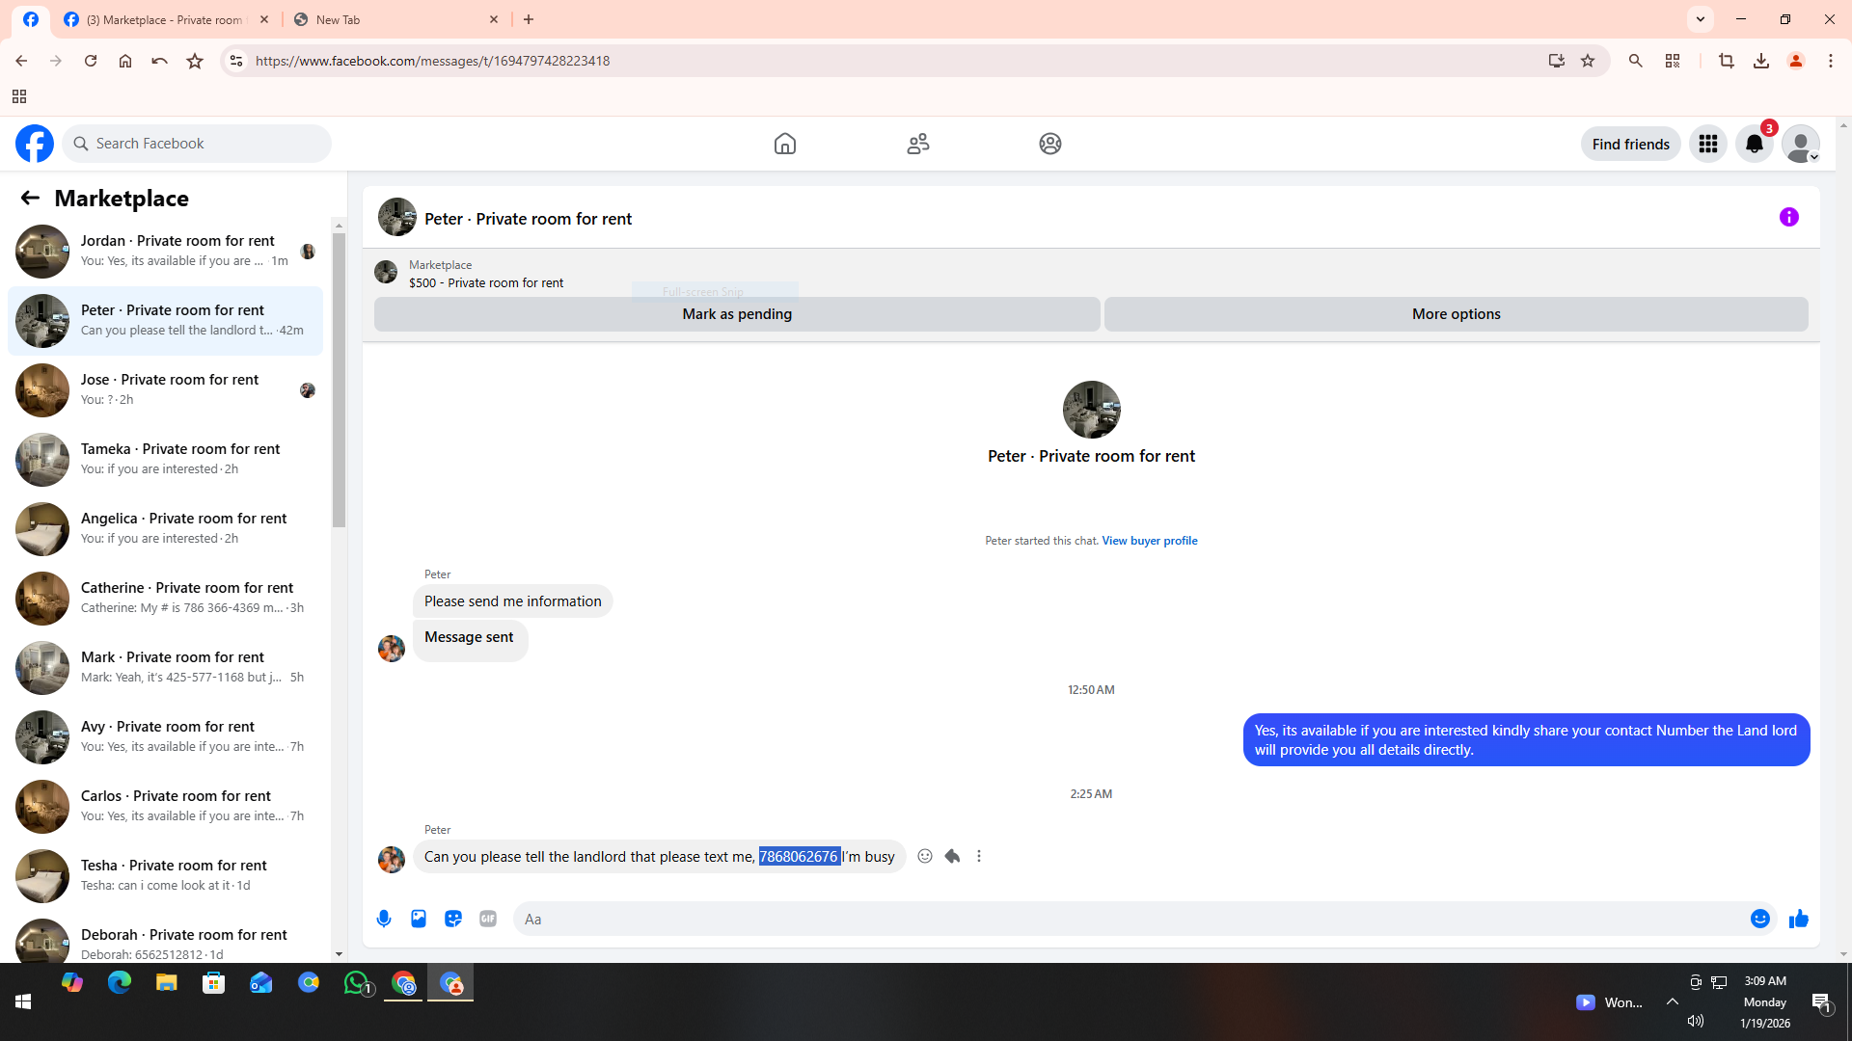The image size is (1852, 1041).
Task: Open Windows Start menu
Action: (23, 1002)
